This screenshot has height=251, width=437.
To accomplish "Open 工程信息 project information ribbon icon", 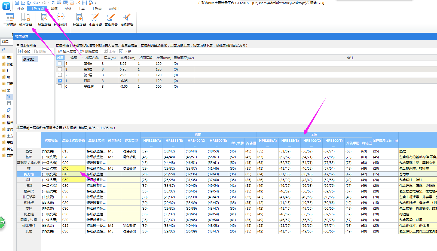I will (x=10, y=20).
